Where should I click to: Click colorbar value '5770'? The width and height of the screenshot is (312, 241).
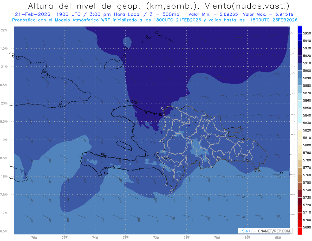pyautogui.click(x=307, y=168)
